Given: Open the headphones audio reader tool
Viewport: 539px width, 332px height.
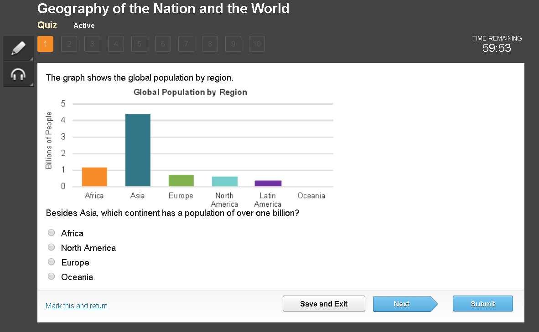Looking at the screenshot, I should pyautogui.click(x=18, y=74).
